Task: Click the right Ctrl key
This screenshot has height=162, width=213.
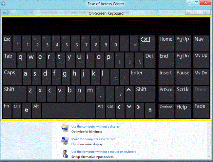Action: point(110,111)
